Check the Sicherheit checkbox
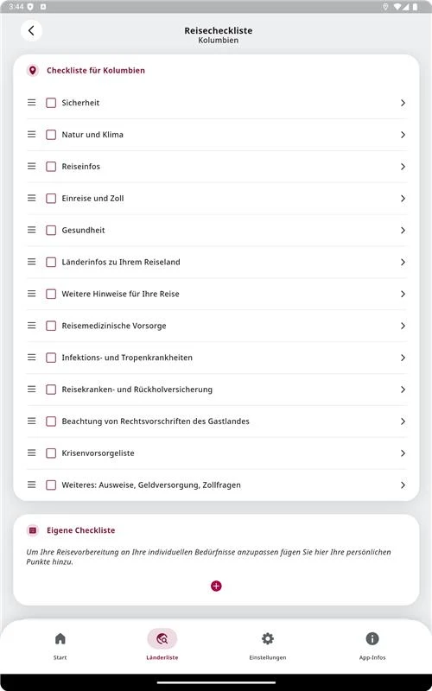 51,103
